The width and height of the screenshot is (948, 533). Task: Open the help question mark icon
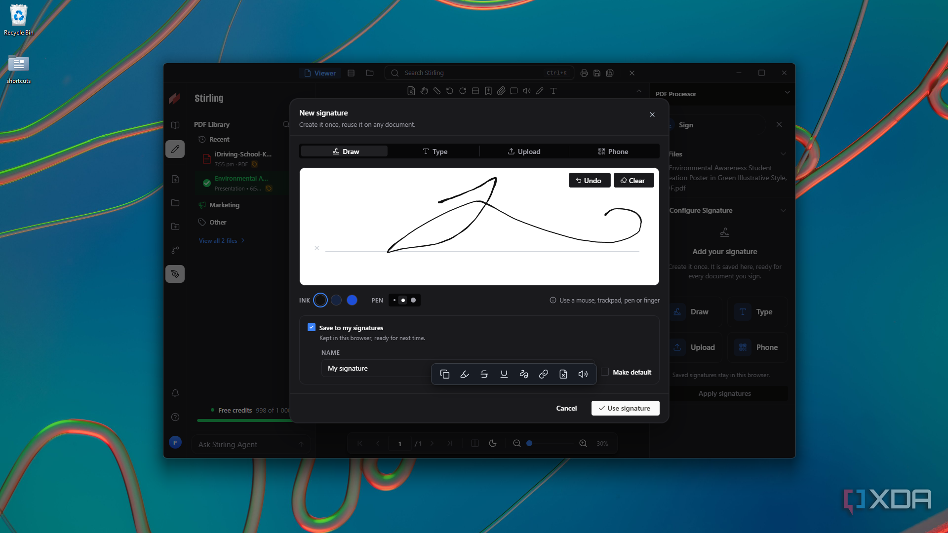pyautogui.click(x=175, y=417)
